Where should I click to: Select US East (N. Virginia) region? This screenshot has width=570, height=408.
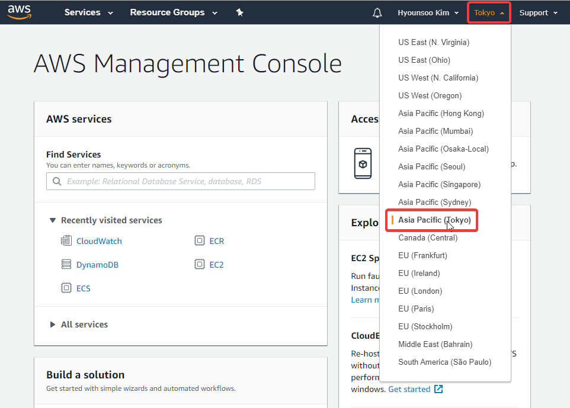coord(434,42)
